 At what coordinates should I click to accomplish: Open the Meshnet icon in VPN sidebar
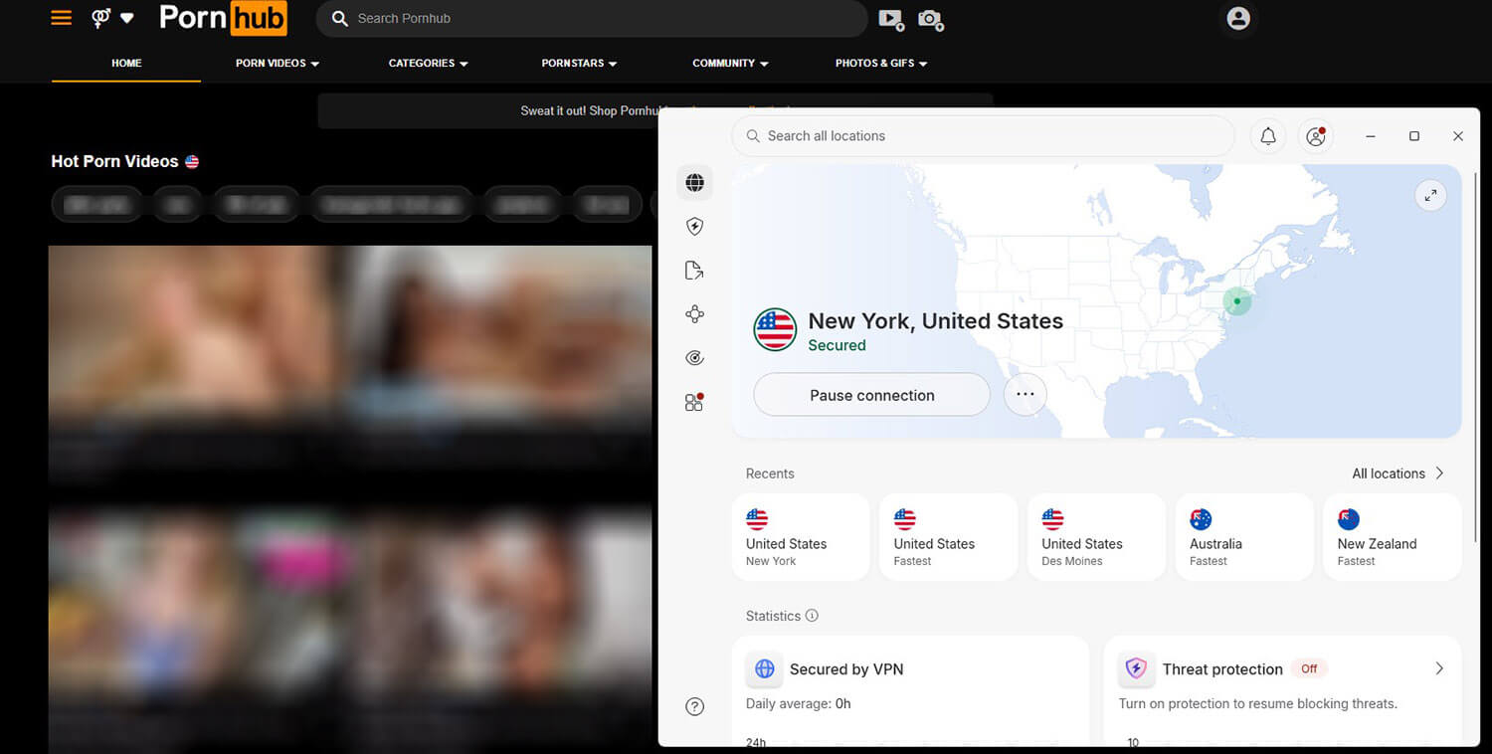point(695,314)
